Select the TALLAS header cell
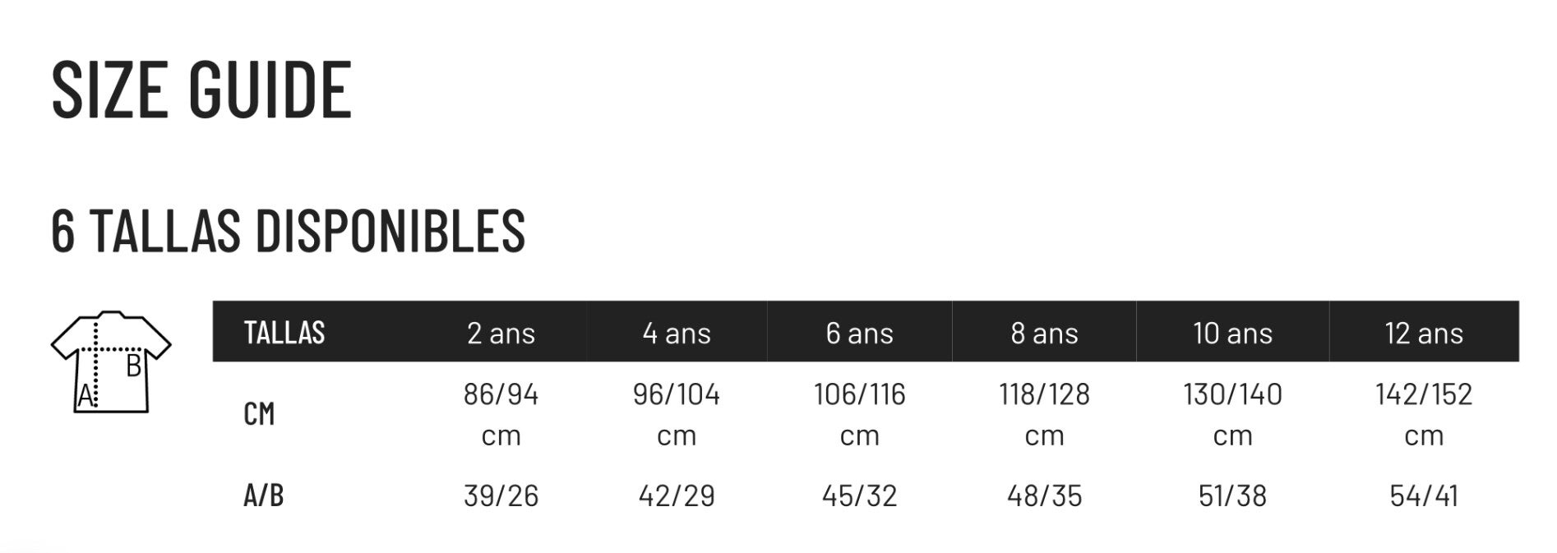 284,333
